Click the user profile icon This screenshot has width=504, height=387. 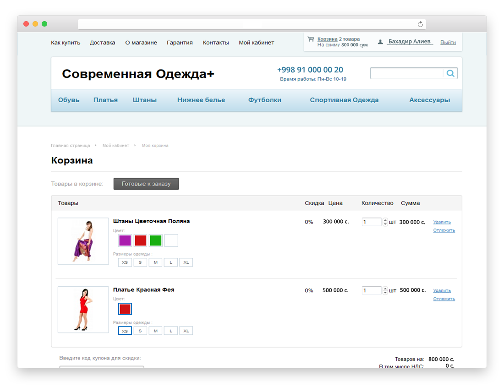[380, 42]
